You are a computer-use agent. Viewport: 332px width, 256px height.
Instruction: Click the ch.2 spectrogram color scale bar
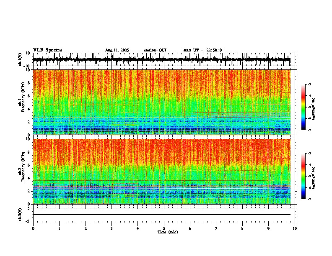click(x=303, y=176)
